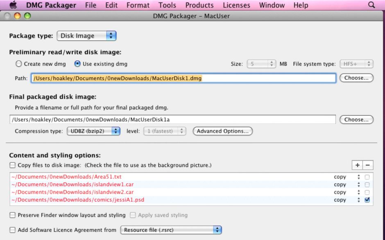Select Use existing dmg radio button
385x240 pixels.
pos(77,64)
